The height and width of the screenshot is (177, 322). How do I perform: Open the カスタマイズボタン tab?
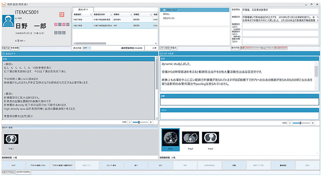point(25,173)
